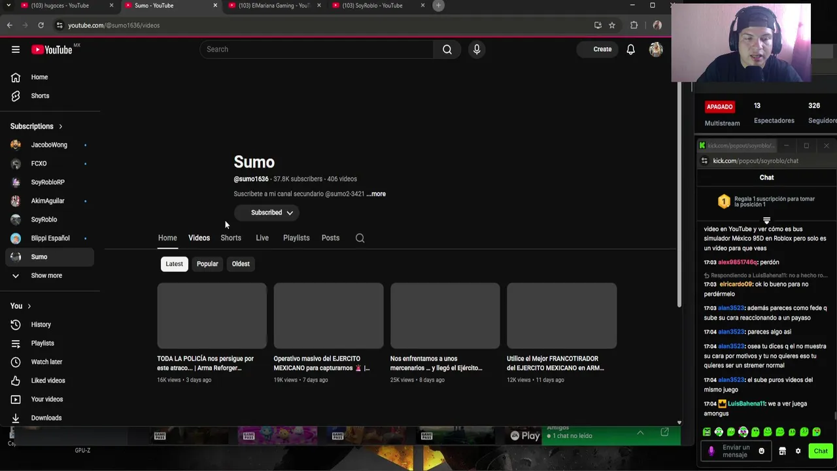
Task: Click the Enviar un mensaje chat field
Action: tap(736, 451)
